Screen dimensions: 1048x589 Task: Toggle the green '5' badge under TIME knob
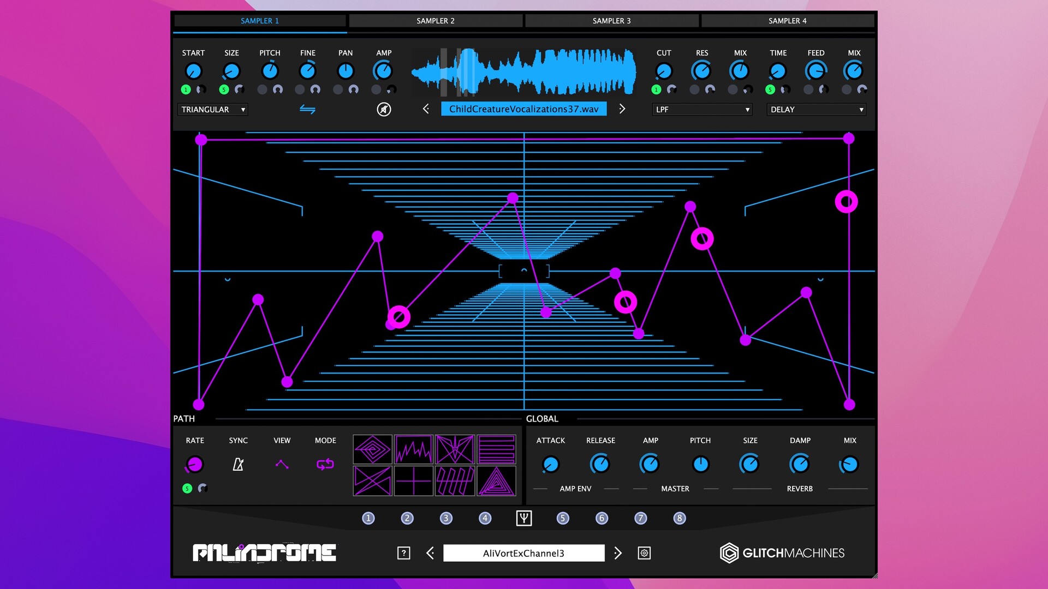point(770,89)
